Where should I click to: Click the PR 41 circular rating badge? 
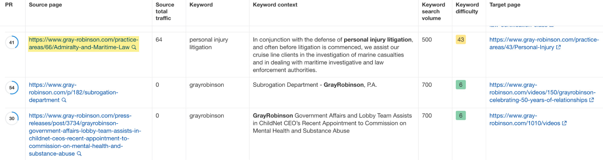(12, 42)
